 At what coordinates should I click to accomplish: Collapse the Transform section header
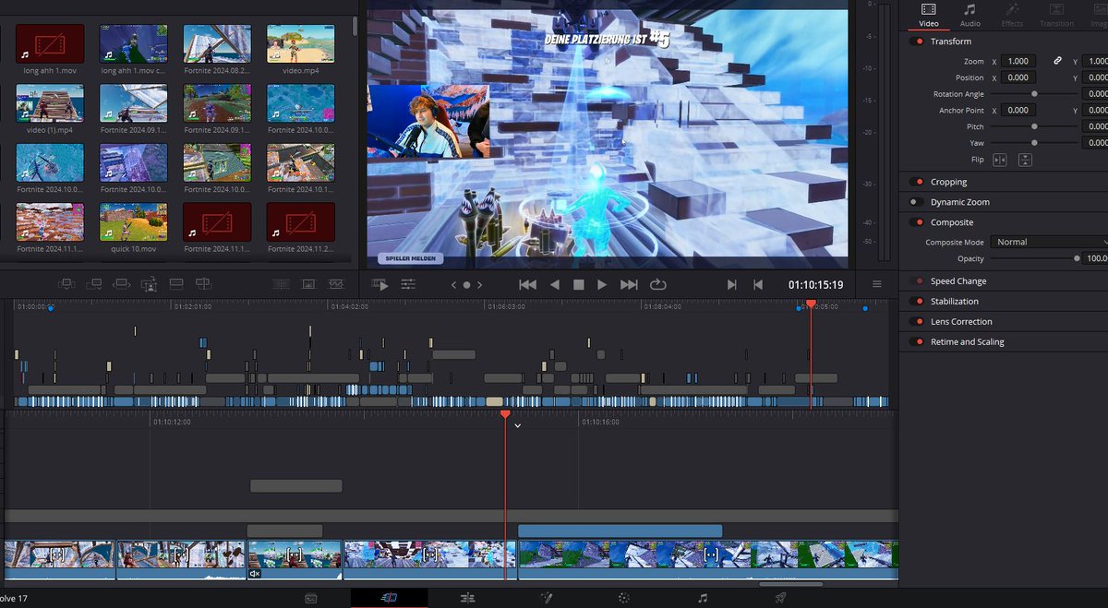pyautogui.click(x=951, y=42)
